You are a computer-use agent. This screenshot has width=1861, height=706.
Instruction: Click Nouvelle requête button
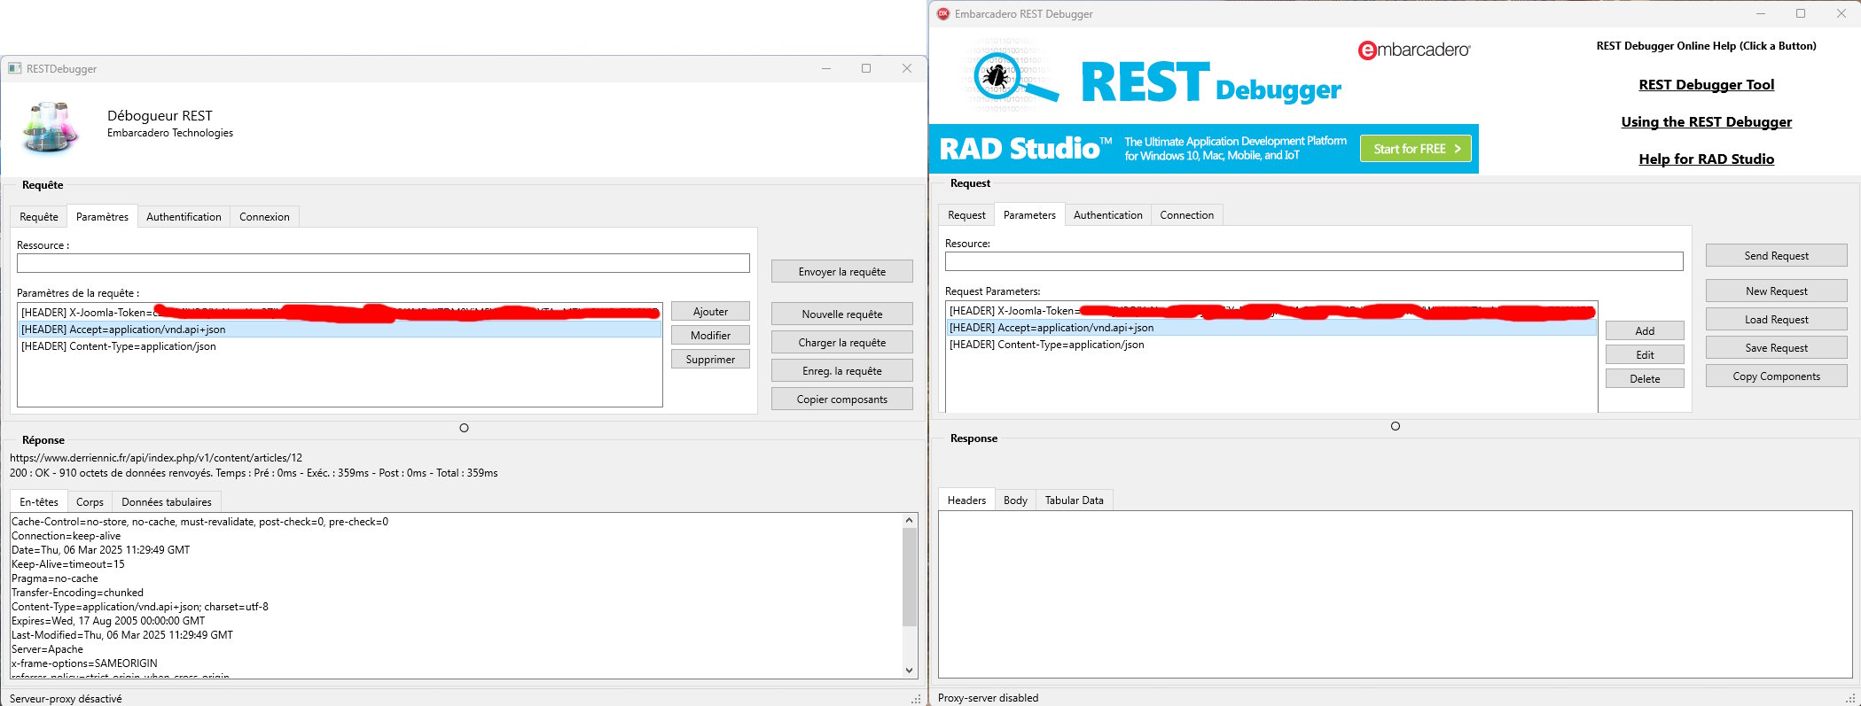(x=842, y=314)
